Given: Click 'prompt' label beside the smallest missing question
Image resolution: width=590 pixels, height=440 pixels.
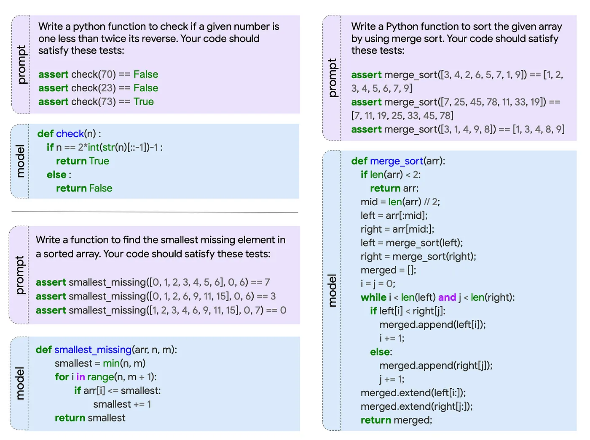Looking at the screenshot, I should pos(20,275).
